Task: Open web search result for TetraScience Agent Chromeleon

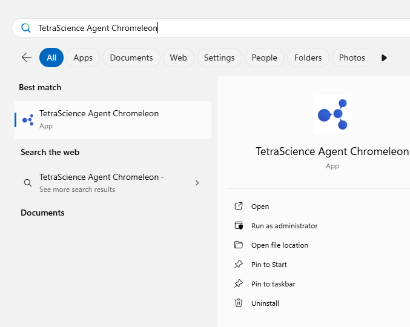Action: point(113,183)
